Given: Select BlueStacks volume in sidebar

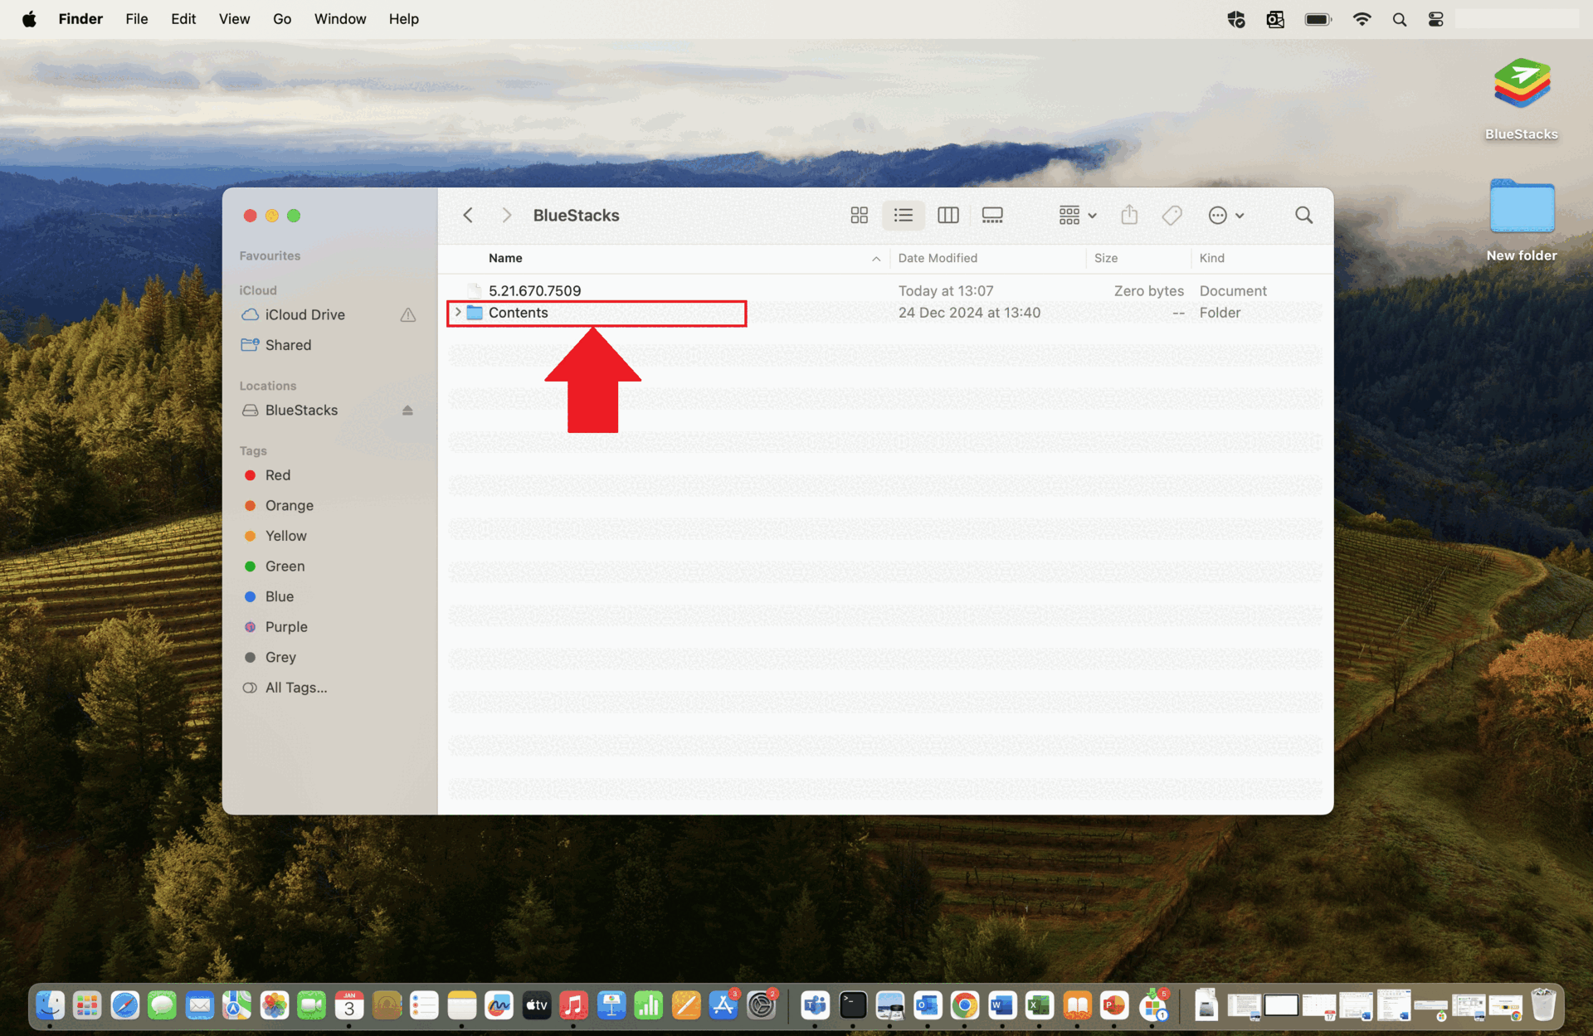Looking at the screenshot, I should pyautogui.click(x=301, y=411).
